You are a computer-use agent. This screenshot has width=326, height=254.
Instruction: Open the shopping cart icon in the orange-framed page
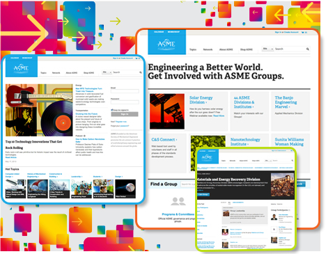pos(303,32)
